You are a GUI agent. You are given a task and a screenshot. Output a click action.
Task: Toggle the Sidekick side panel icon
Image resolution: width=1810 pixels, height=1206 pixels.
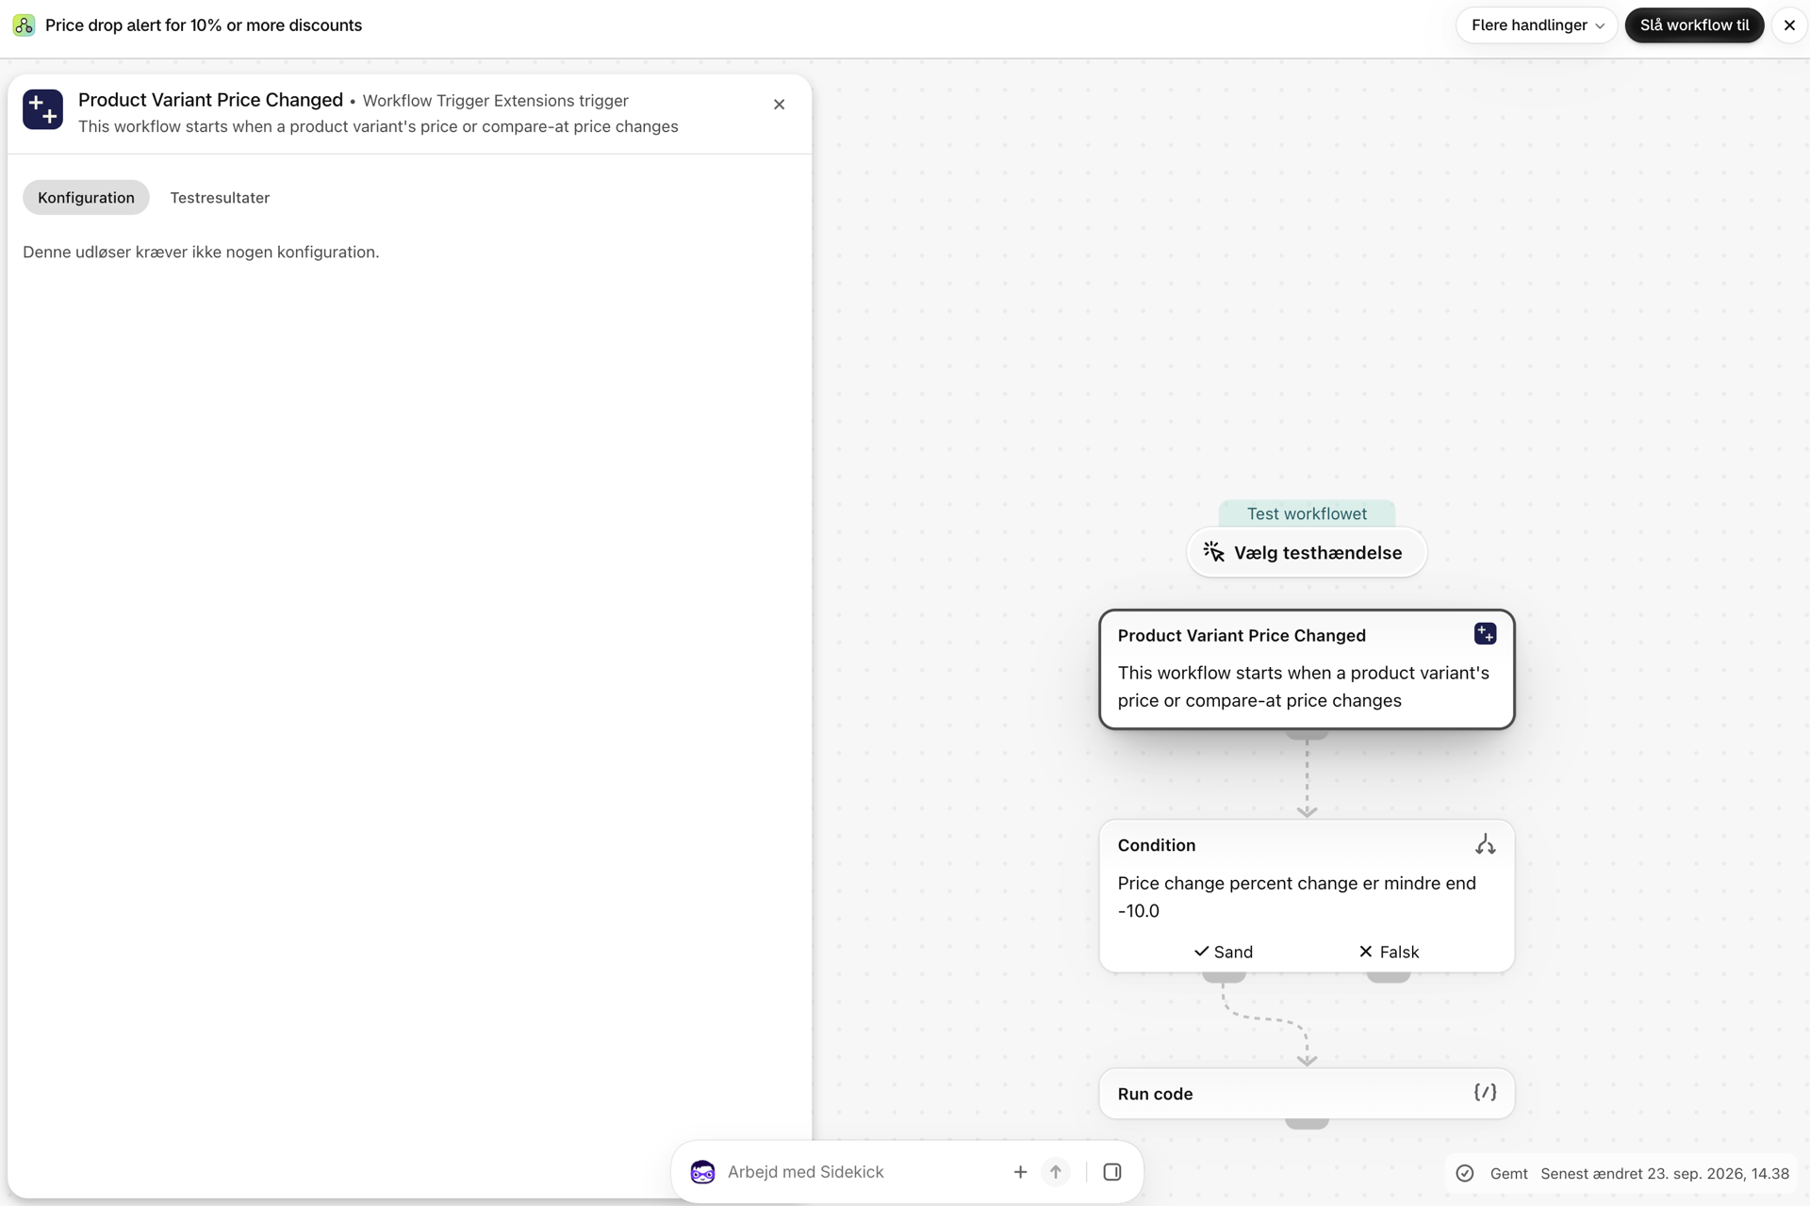[1112, 1172]
